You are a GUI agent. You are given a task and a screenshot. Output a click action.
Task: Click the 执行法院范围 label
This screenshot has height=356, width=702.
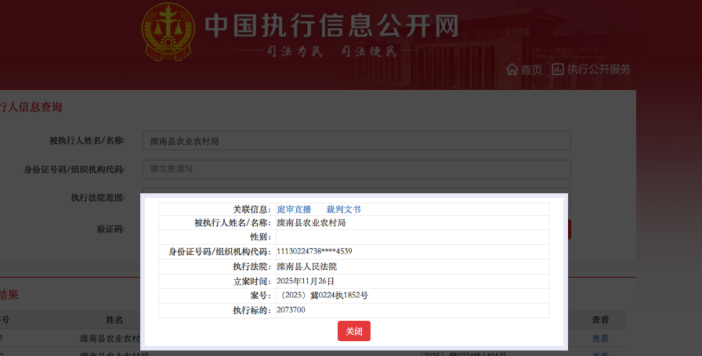click(x=97, y=197)
